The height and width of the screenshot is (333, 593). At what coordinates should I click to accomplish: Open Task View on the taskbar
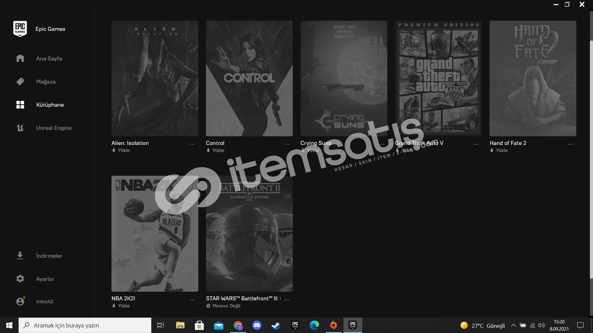(161, 325)
